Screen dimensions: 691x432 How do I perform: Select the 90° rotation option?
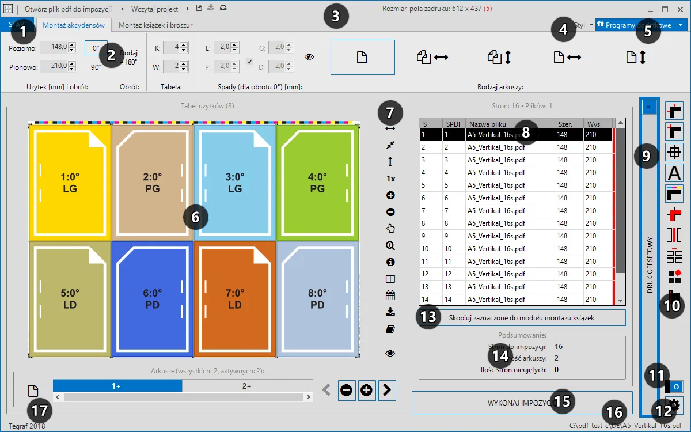(x=96, y=67)
